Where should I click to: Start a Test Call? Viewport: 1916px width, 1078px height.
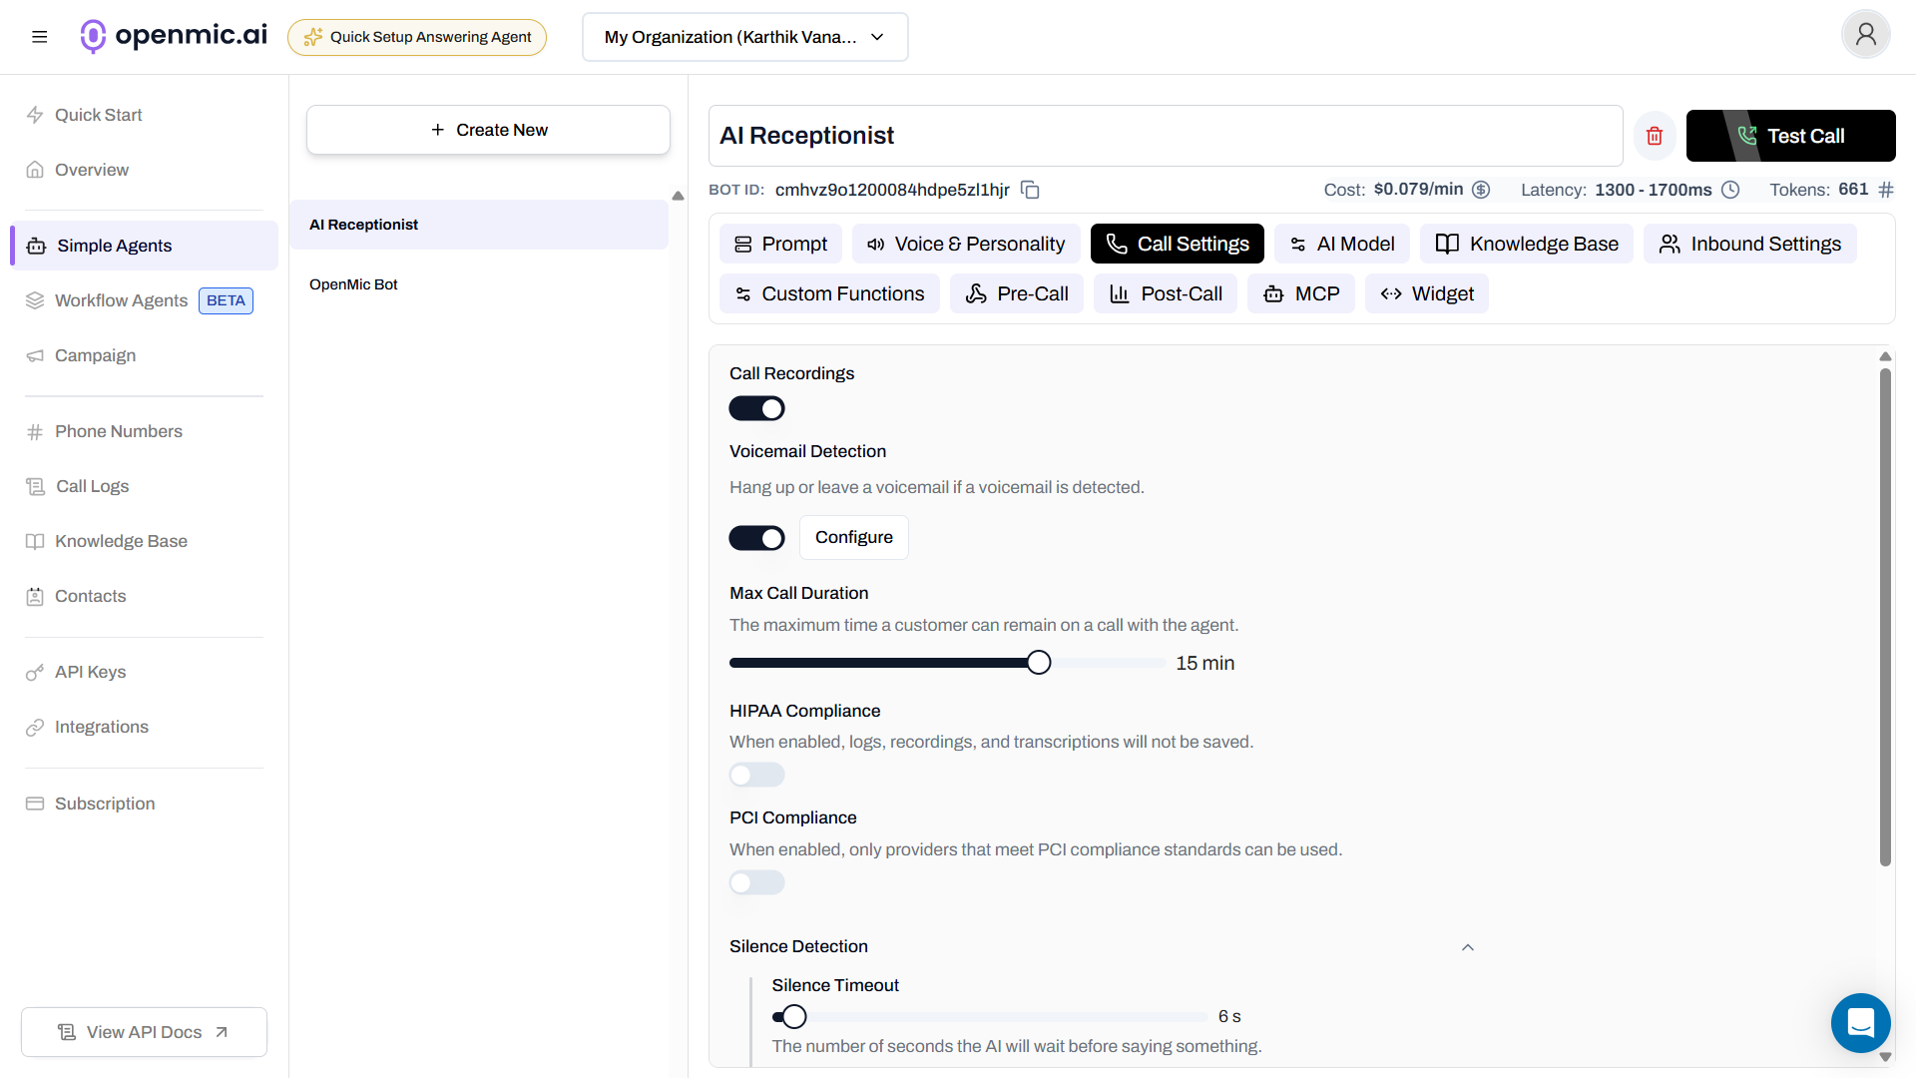point(1790,136)
